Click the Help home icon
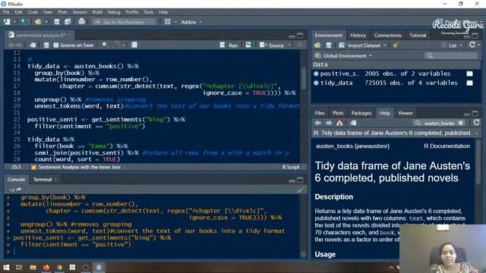The image size is (486, 273). click(x=339, y=123)
